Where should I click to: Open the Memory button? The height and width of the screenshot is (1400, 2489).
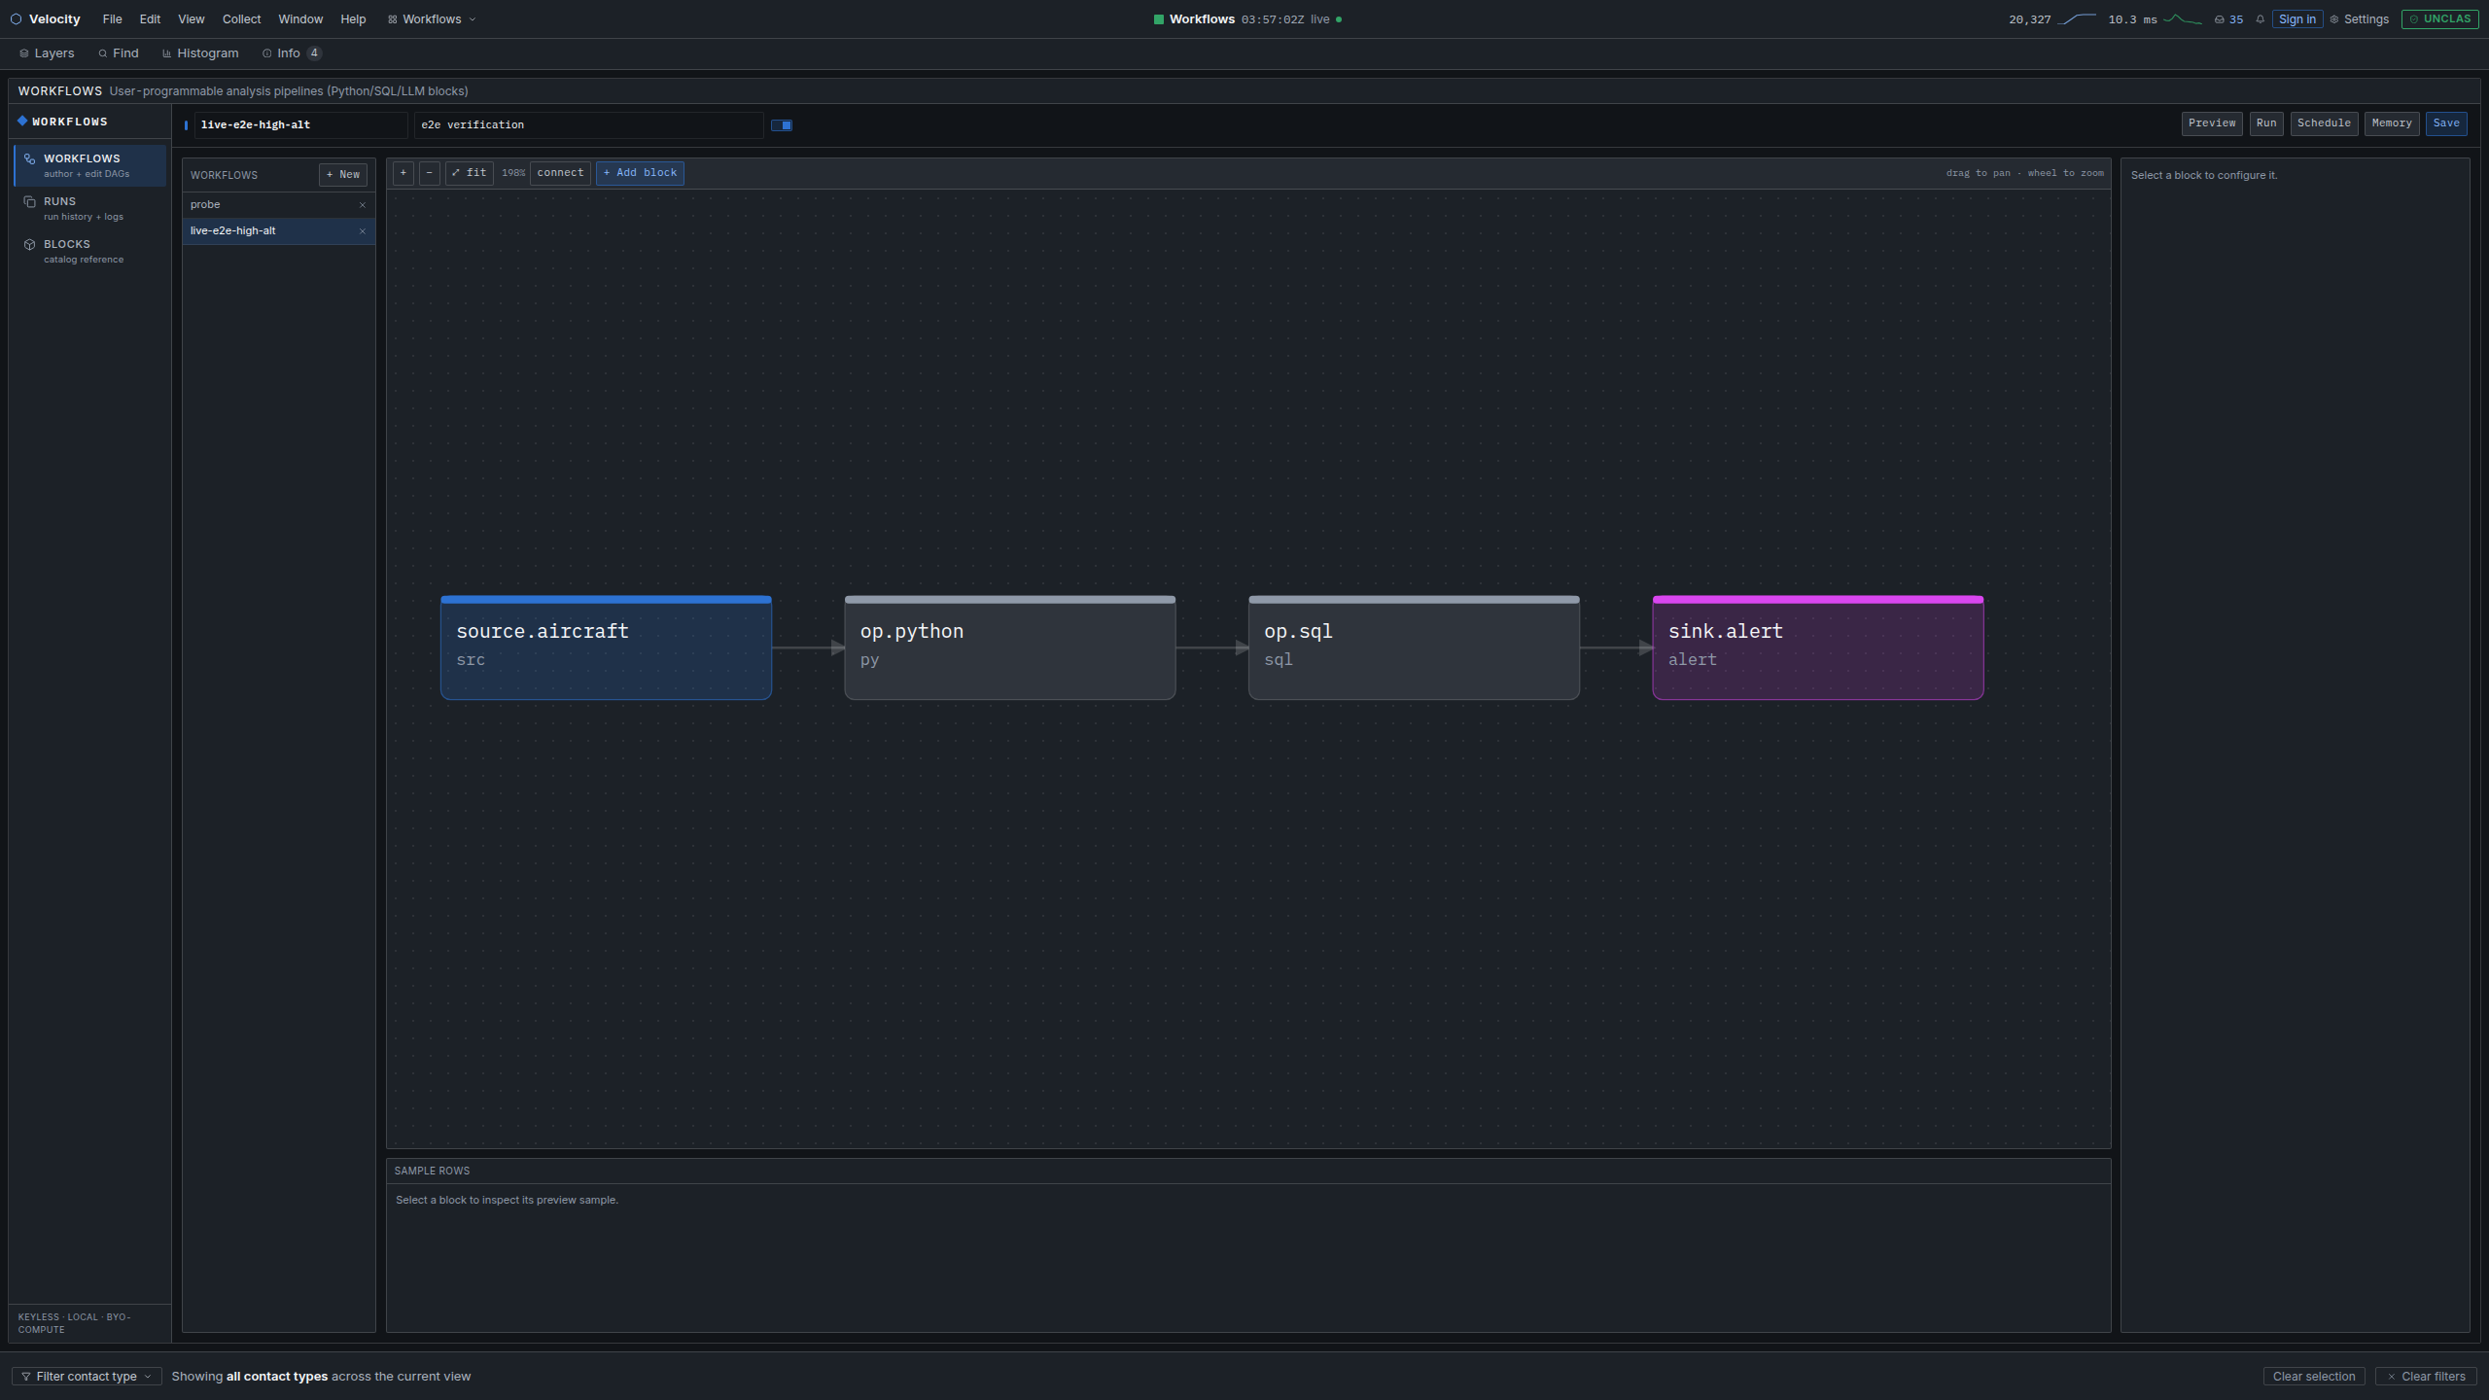[x=2392, y=123]
